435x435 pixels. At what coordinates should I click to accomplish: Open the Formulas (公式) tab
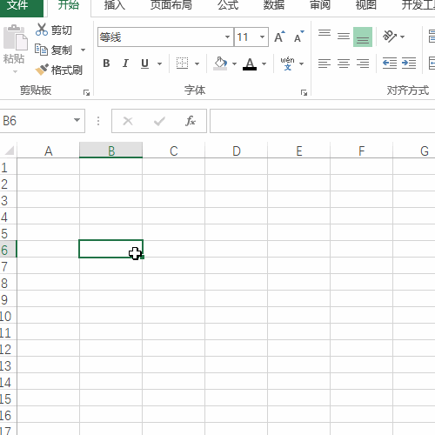pyautogui.click(x=228, y=5)
